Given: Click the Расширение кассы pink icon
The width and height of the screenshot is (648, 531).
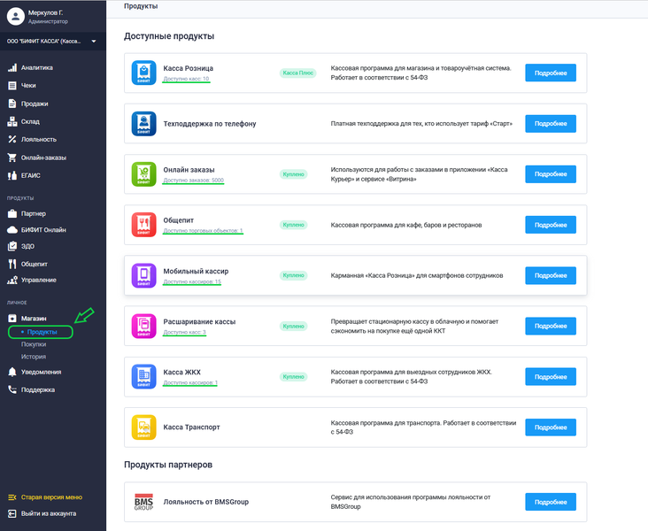Looking at the screenshot, I should click(x=143, y=326).
